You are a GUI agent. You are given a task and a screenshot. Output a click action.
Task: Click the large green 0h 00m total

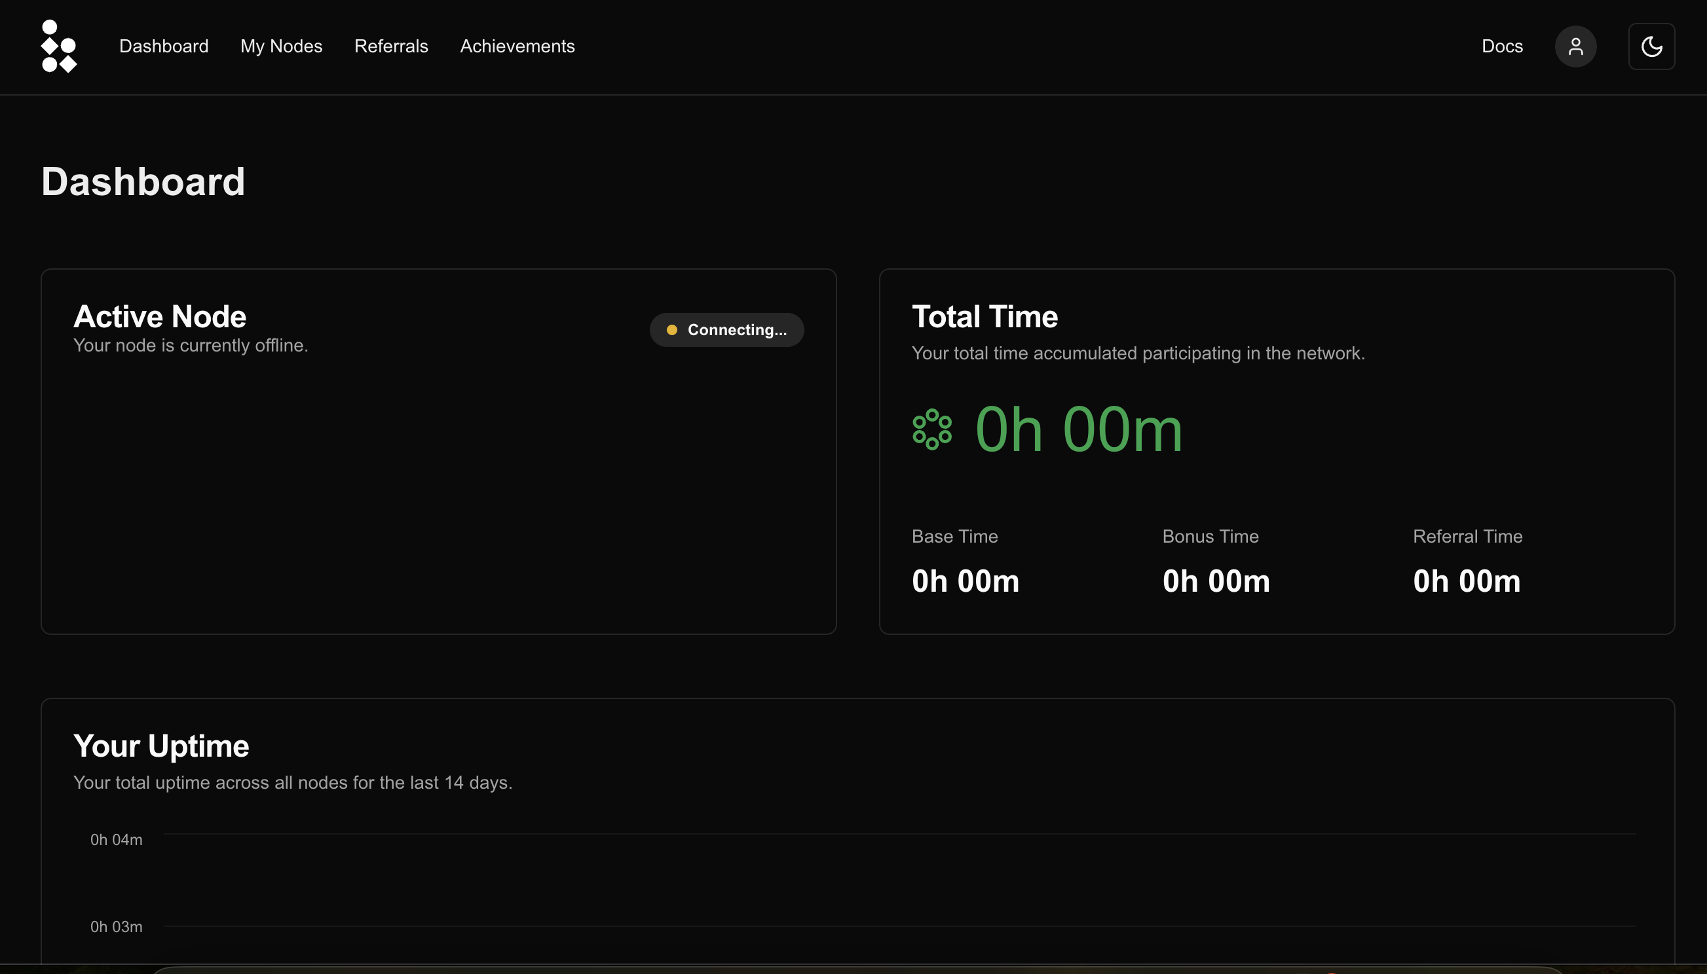coord(1078,429)
